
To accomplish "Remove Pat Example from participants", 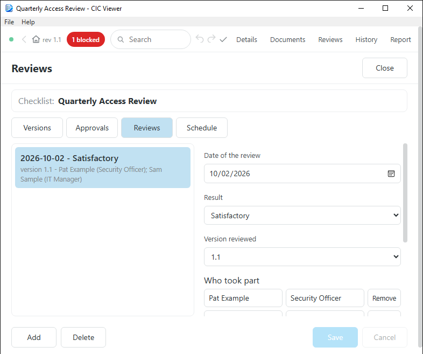I will click(384, 298).
